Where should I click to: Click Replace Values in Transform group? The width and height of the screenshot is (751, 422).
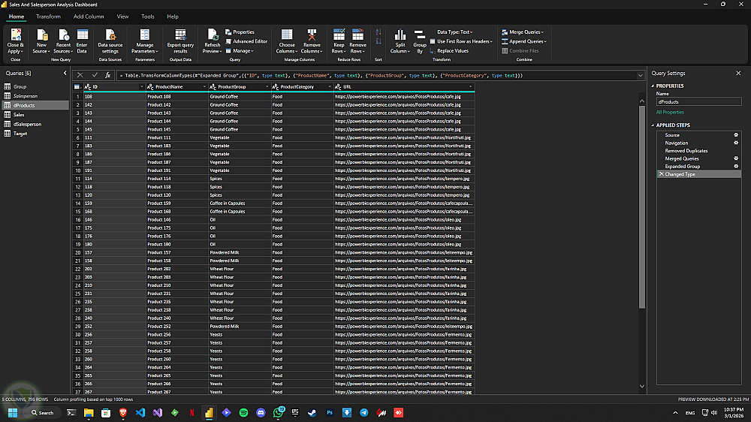tap(452, 51)
